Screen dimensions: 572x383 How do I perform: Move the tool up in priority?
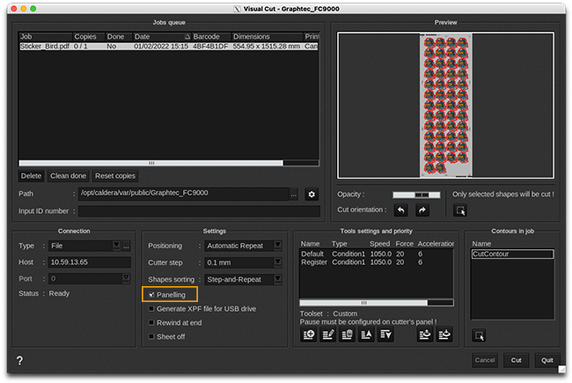pyautogui.click(x=366, y=335)
